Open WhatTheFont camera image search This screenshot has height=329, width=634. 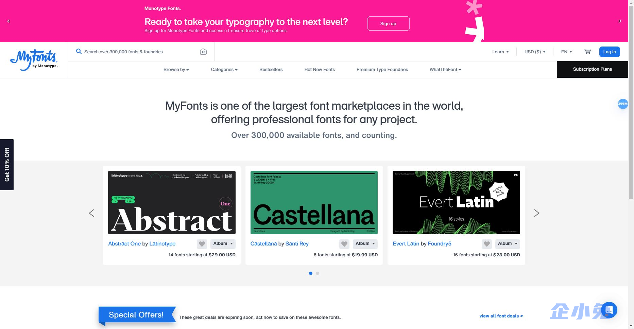coord(203,52)
